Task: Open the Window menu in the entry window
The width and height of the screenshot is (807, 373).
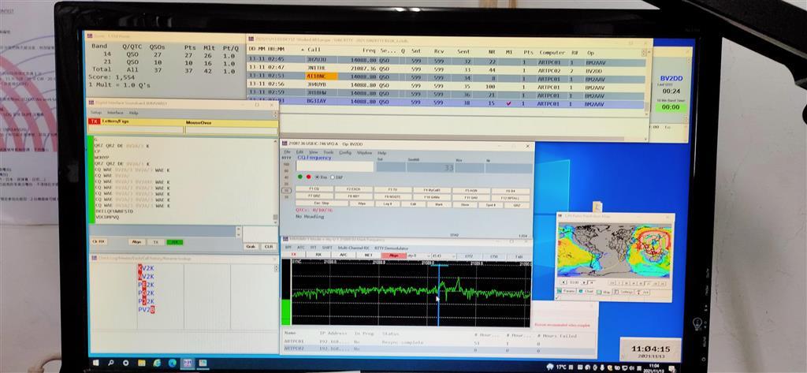Action: (364, 152)
